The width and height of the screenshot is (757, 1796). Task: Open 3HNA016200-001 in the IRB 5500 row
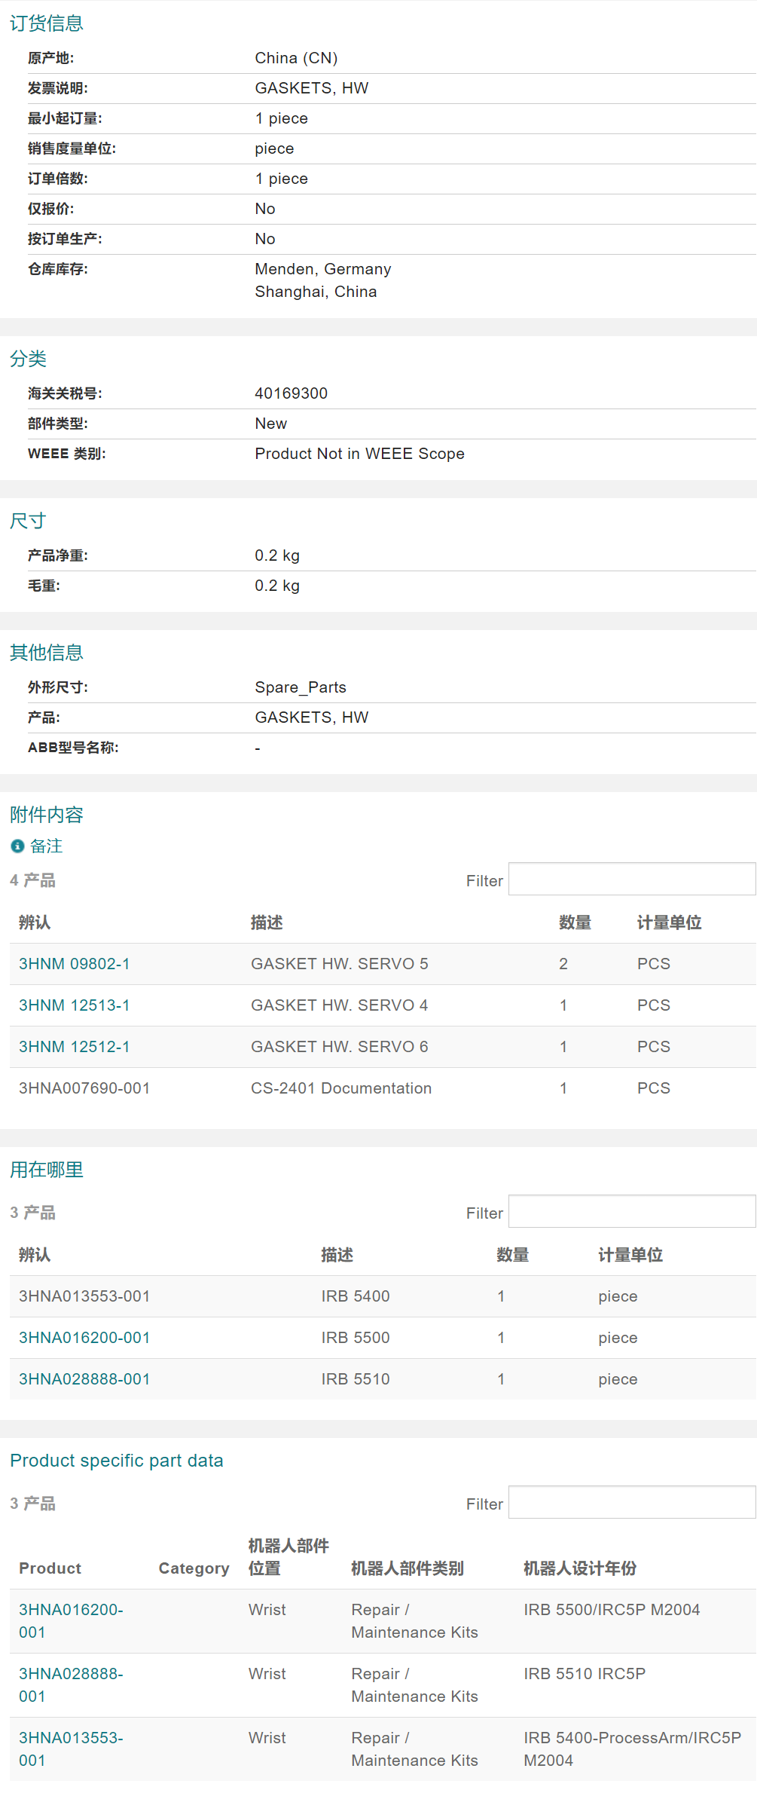[x=84, y=1338]
